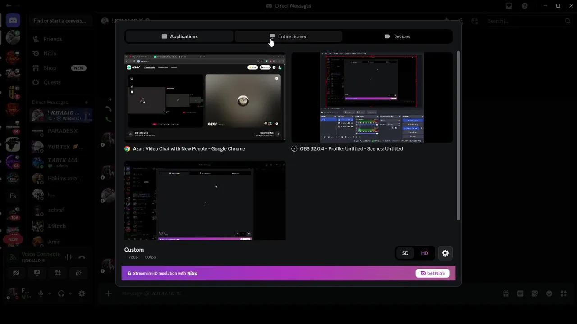The height and width of the screenshot is (324, 577).
Task: Choose HD stream quality
Action: 425,253
